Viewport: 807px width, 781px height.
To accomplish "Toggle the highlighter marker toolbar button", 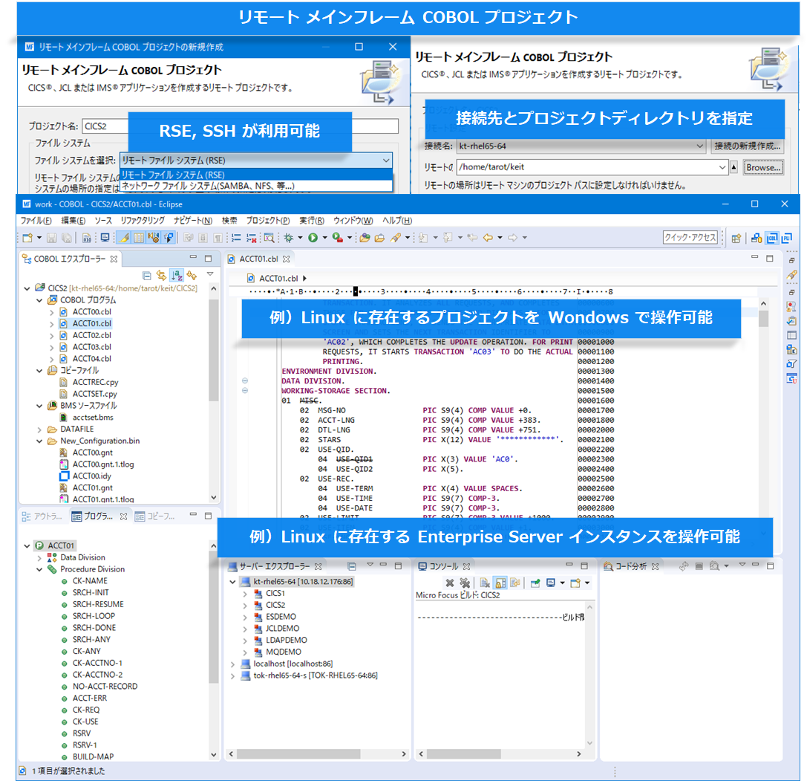I will coord(124,238).
